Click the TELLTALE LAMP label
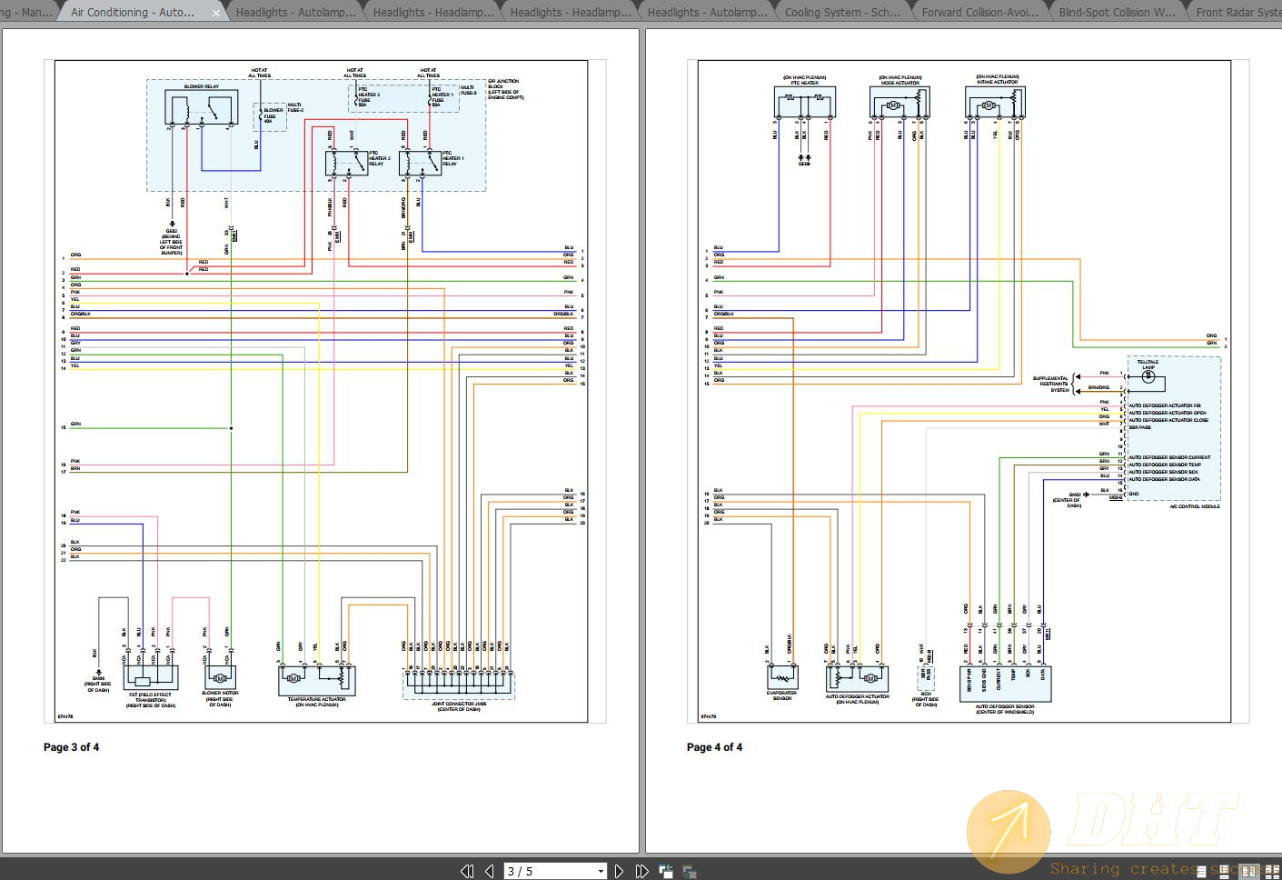 1148,365
